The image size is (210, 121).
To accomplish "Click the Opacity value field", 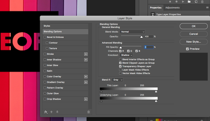I will [149, 36].
